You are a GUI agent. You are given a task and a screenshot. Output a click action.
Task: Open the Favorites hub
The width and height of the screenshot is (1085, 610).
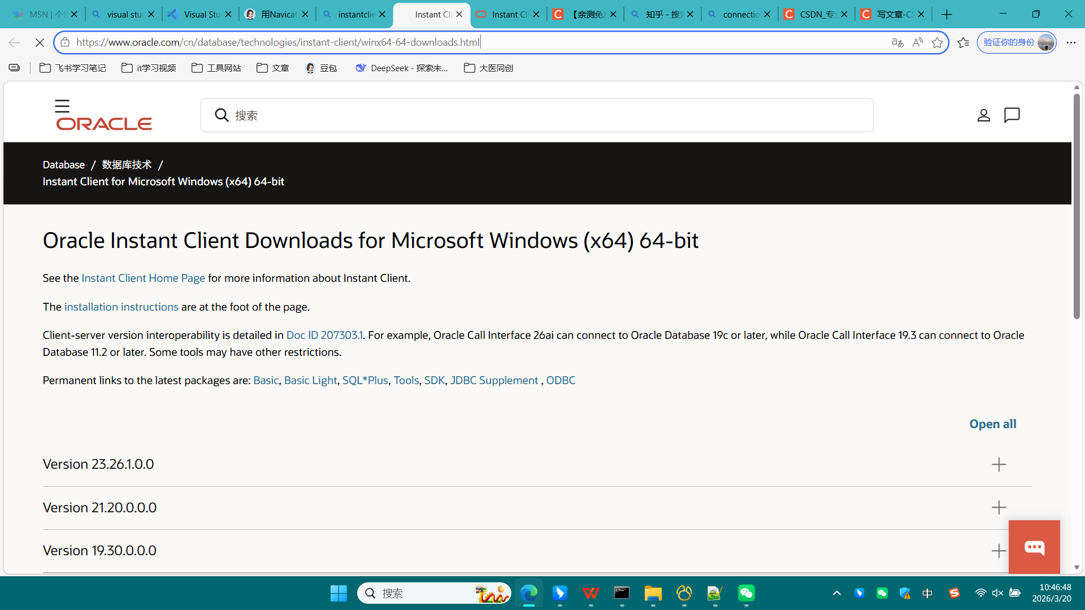[x=964, y=42]
